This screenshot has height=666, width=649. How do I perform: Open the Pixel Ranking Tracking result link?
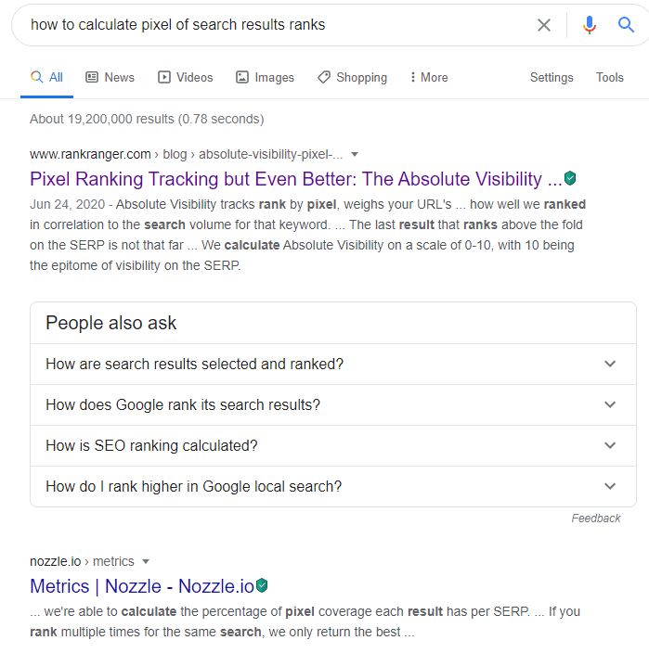(295, 179)
